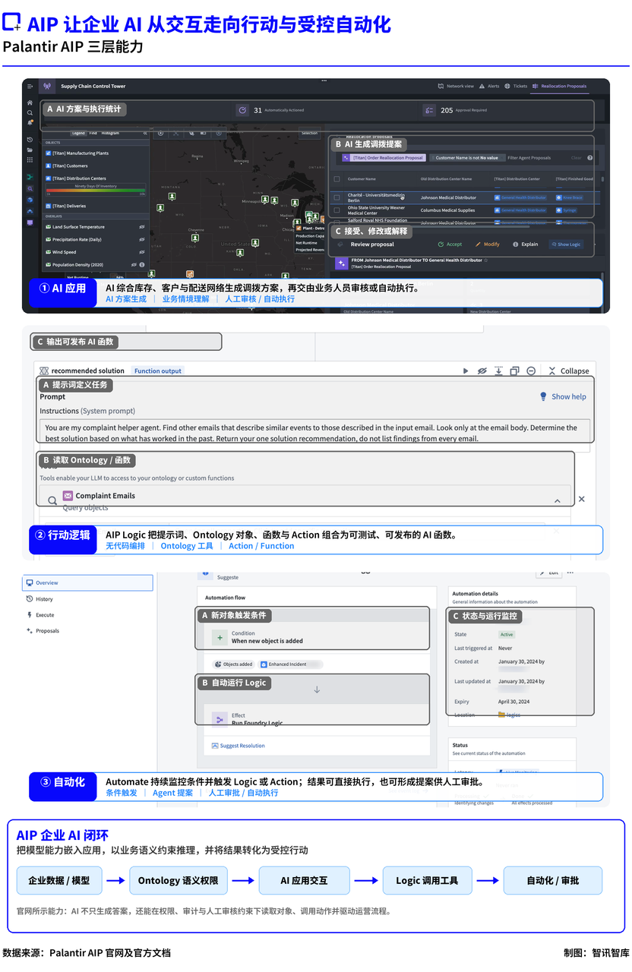Click the download icon in the Logic block toolbar

pyautogui.click(x=498, y=371)
